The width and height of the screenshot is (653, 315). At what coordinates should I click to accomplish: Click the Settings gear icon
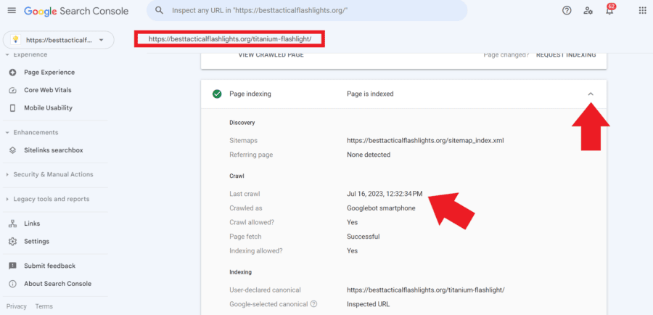click(12, 241)
